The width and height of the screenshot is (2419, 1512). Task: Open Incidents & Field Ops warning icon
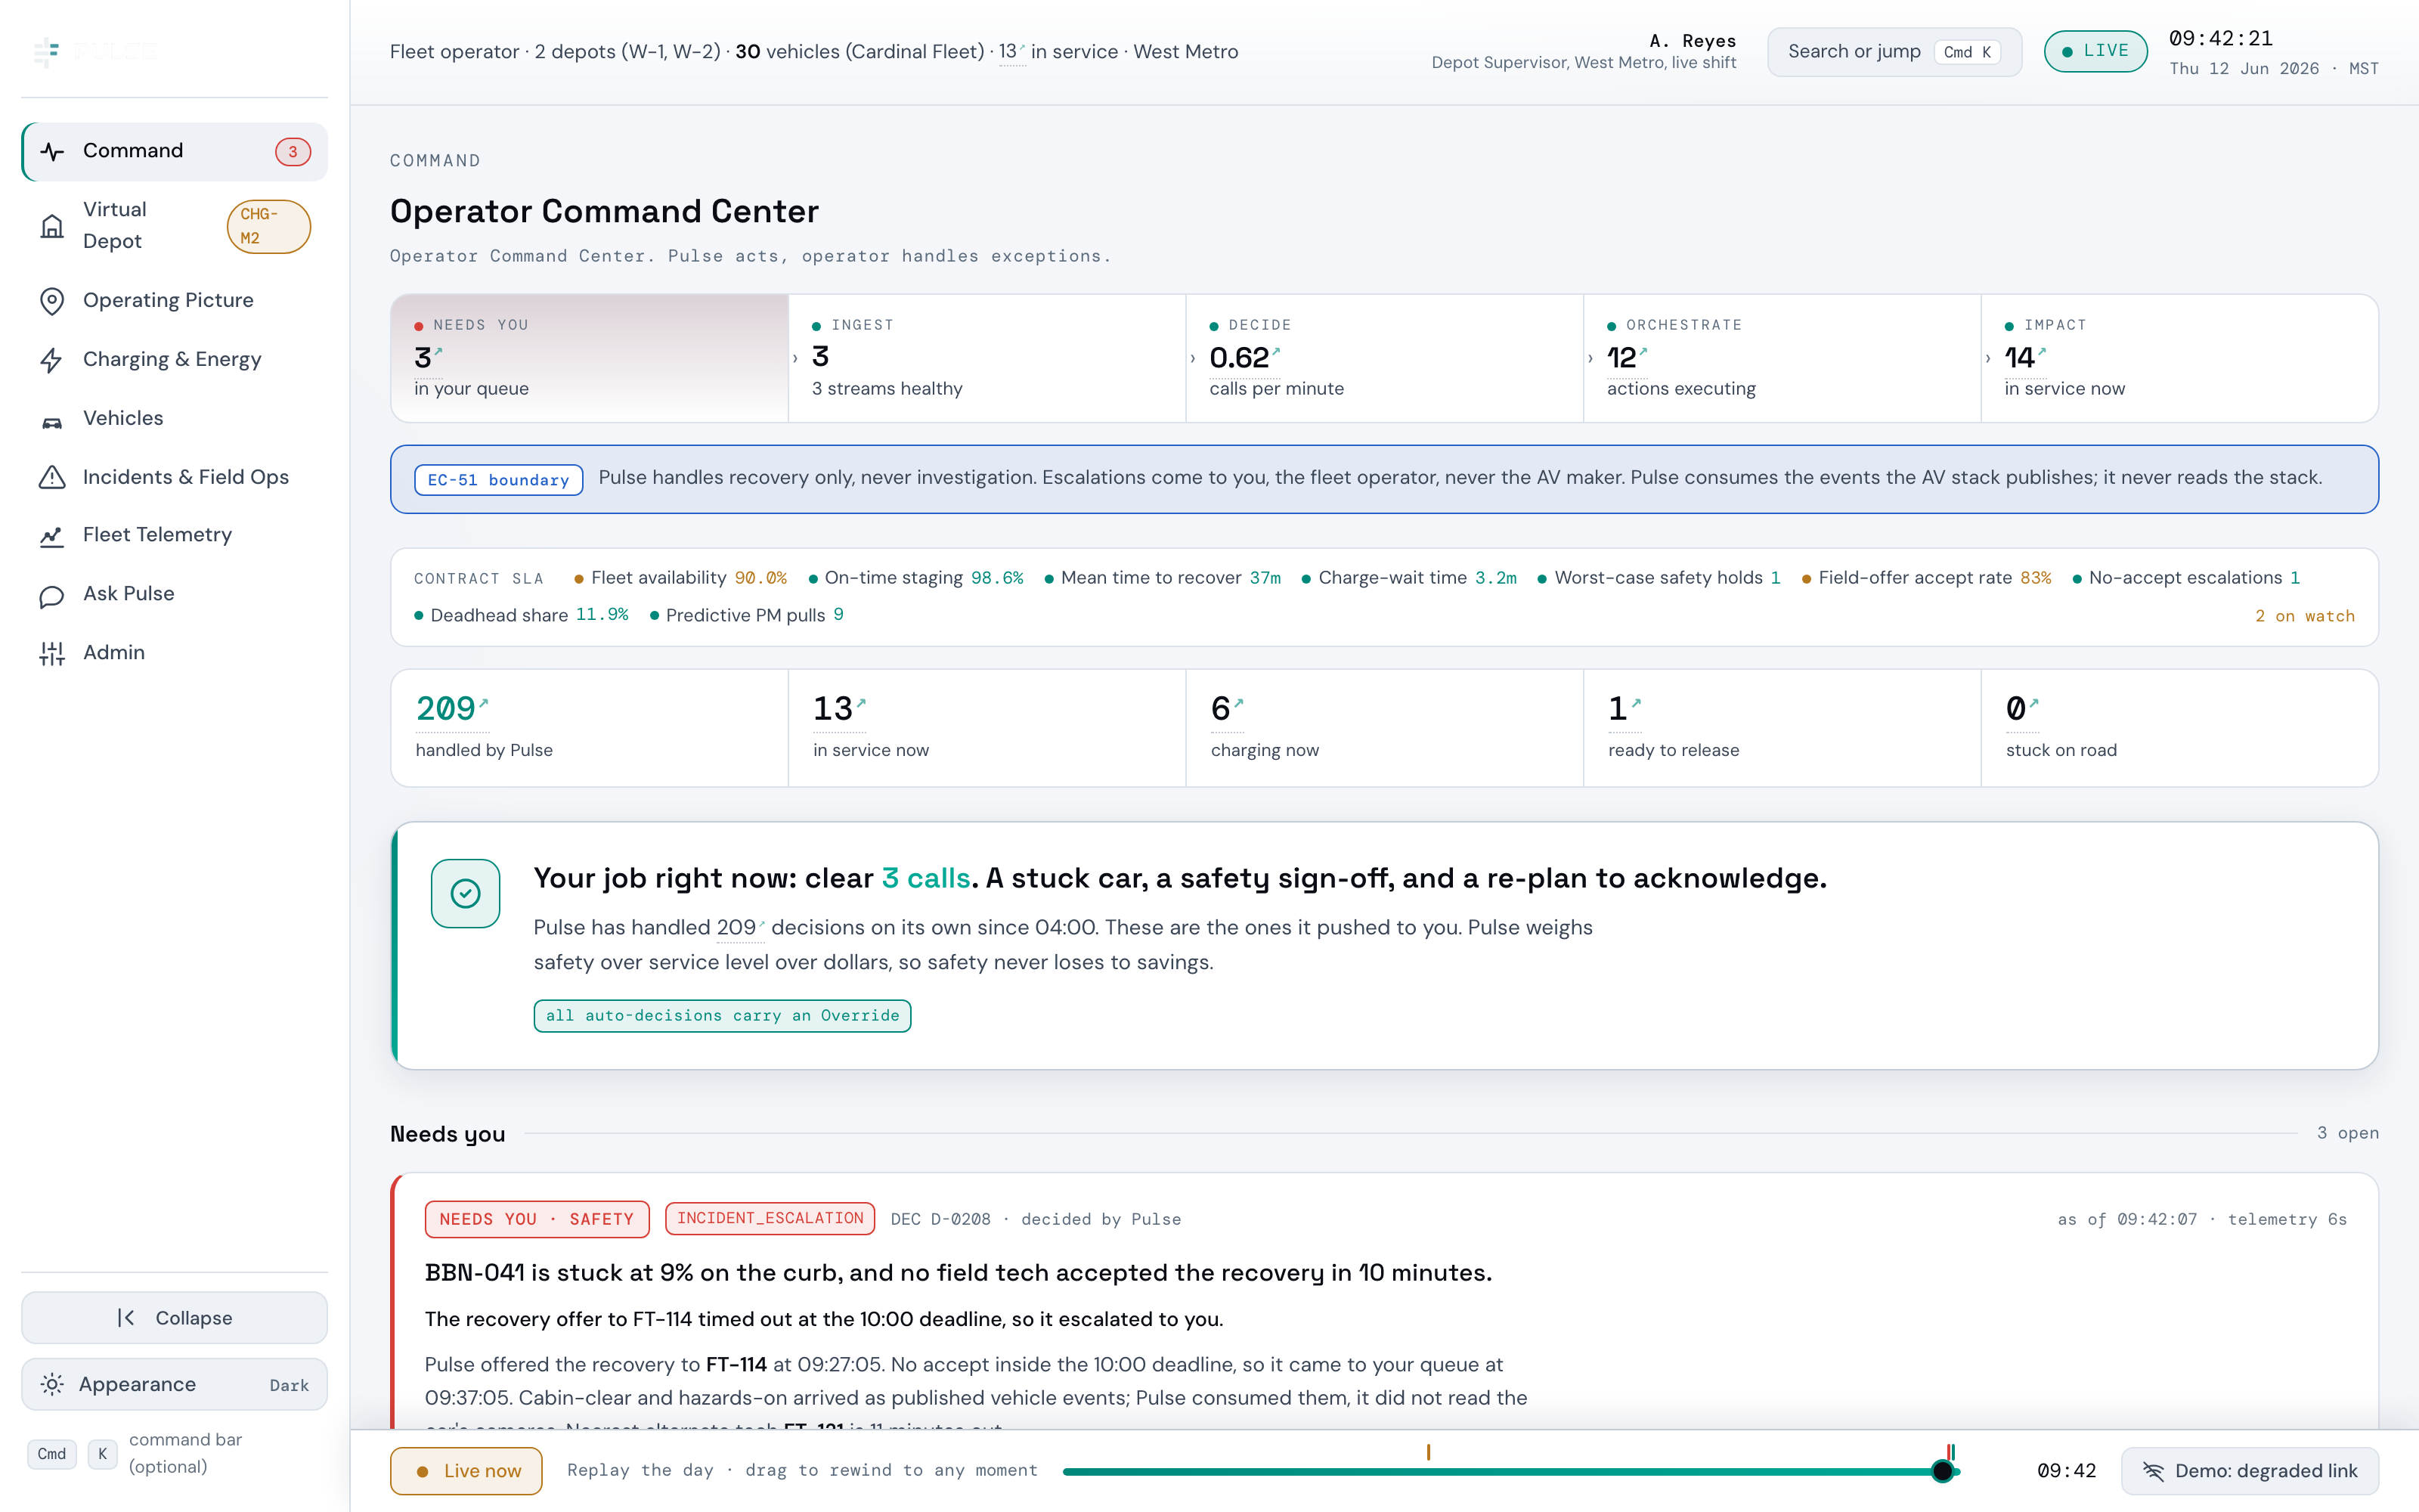52,477
